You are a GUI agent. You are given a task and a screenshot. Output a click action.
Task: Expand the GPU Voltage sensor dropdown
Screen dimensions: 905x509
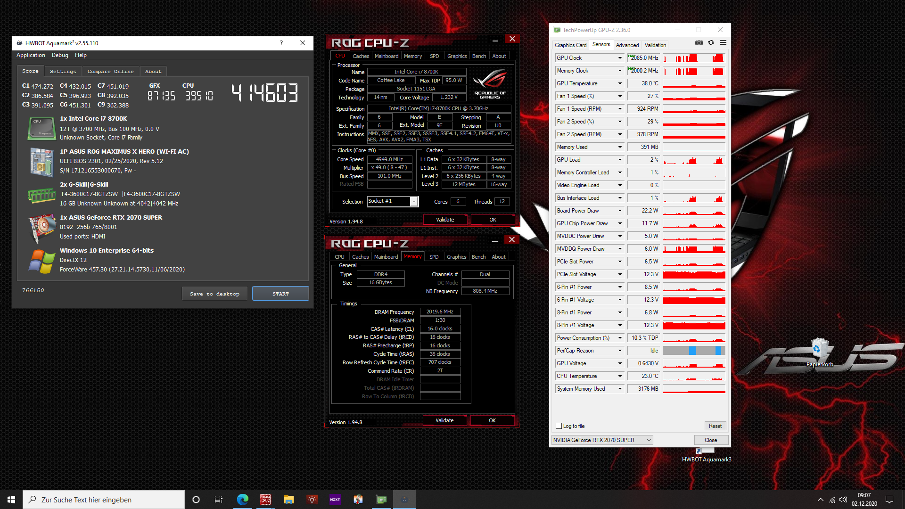tap(620, 363)
